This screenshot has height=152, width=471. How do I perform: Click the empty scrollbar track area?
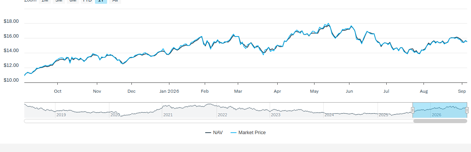tap(218, 121)
